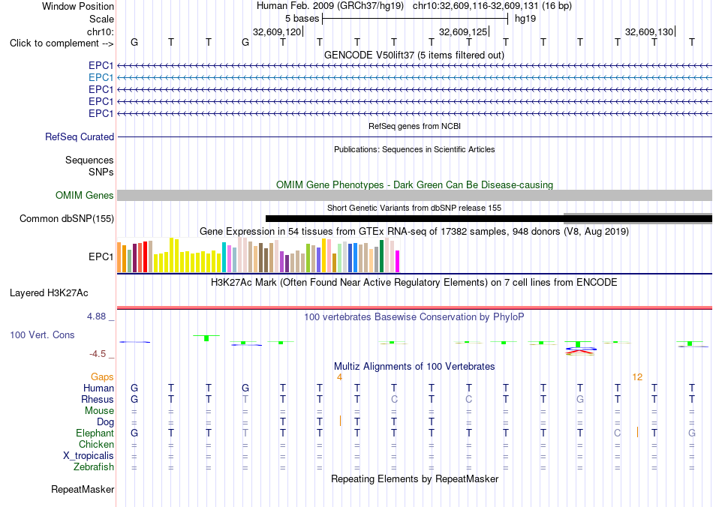Click the orange insertion tick in Dog row
Image resolution: width=713 pixels, height=507 pixels.
(x=340, y=421)
